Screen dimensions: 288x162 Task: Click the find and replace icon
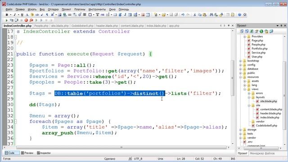[x=216, y=15]
